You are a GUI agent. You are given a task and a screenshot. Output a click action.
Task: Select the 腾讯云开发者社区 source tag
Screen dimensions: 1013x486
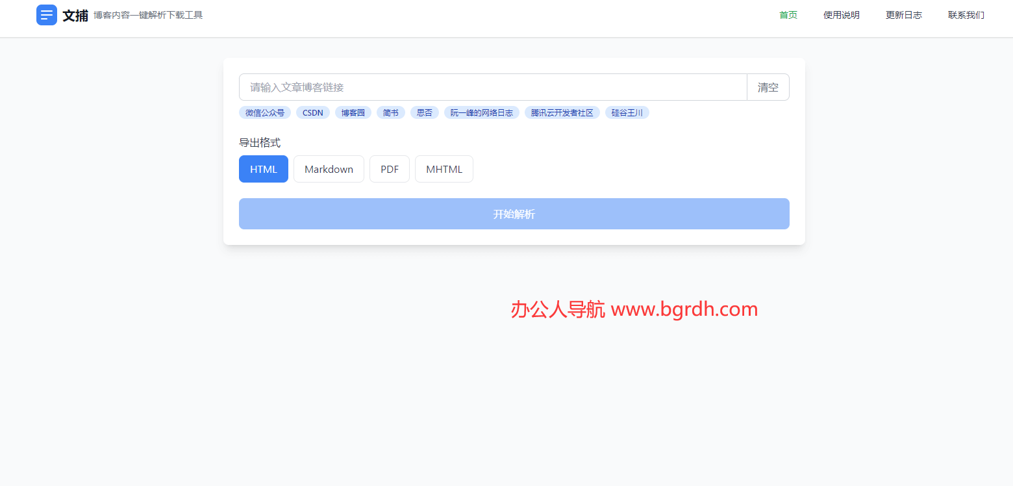point(562,112)
